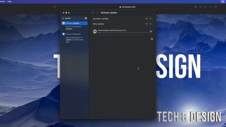
Task: Open Safari share button
Action: (206, 7)
